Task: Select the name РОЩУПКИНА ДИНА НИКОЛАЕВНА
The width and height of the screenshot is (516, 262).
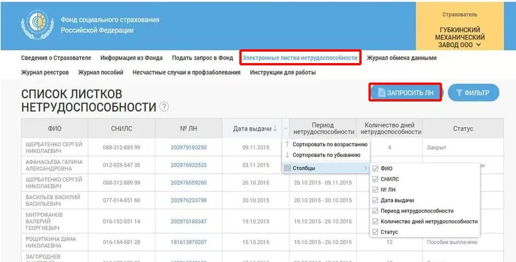Action: pos(51,243)
